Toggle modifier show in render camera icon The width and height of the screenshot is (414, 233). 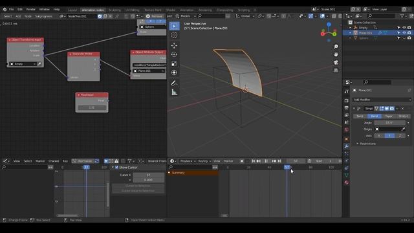(392, 109)
